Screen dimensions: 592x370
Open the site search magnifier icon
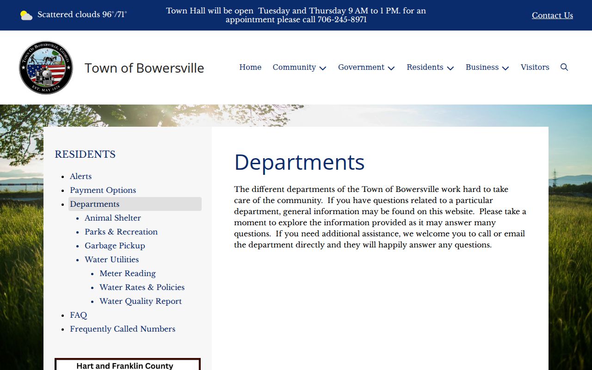pyautogui.click(x=564, y=67)
